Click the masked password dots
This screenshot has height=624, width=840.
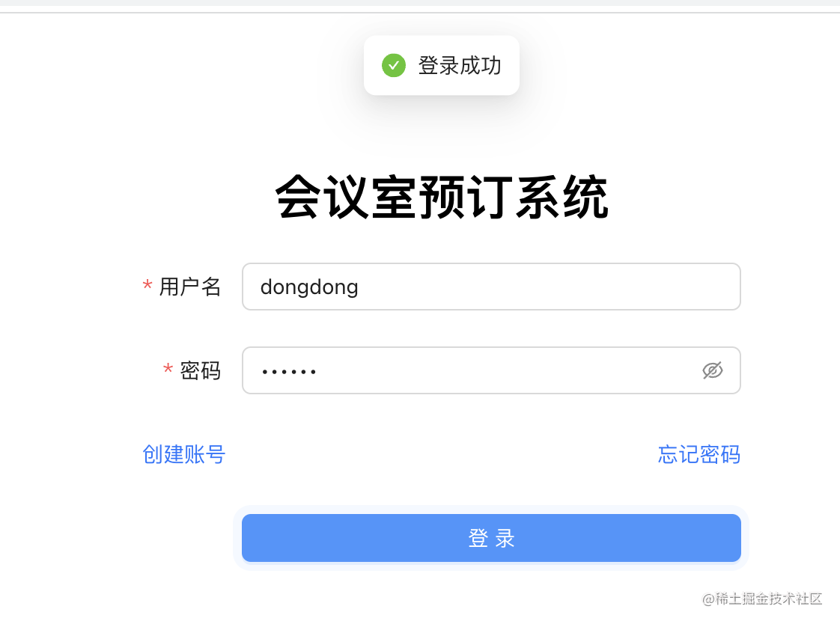click(x=289, y=371)
